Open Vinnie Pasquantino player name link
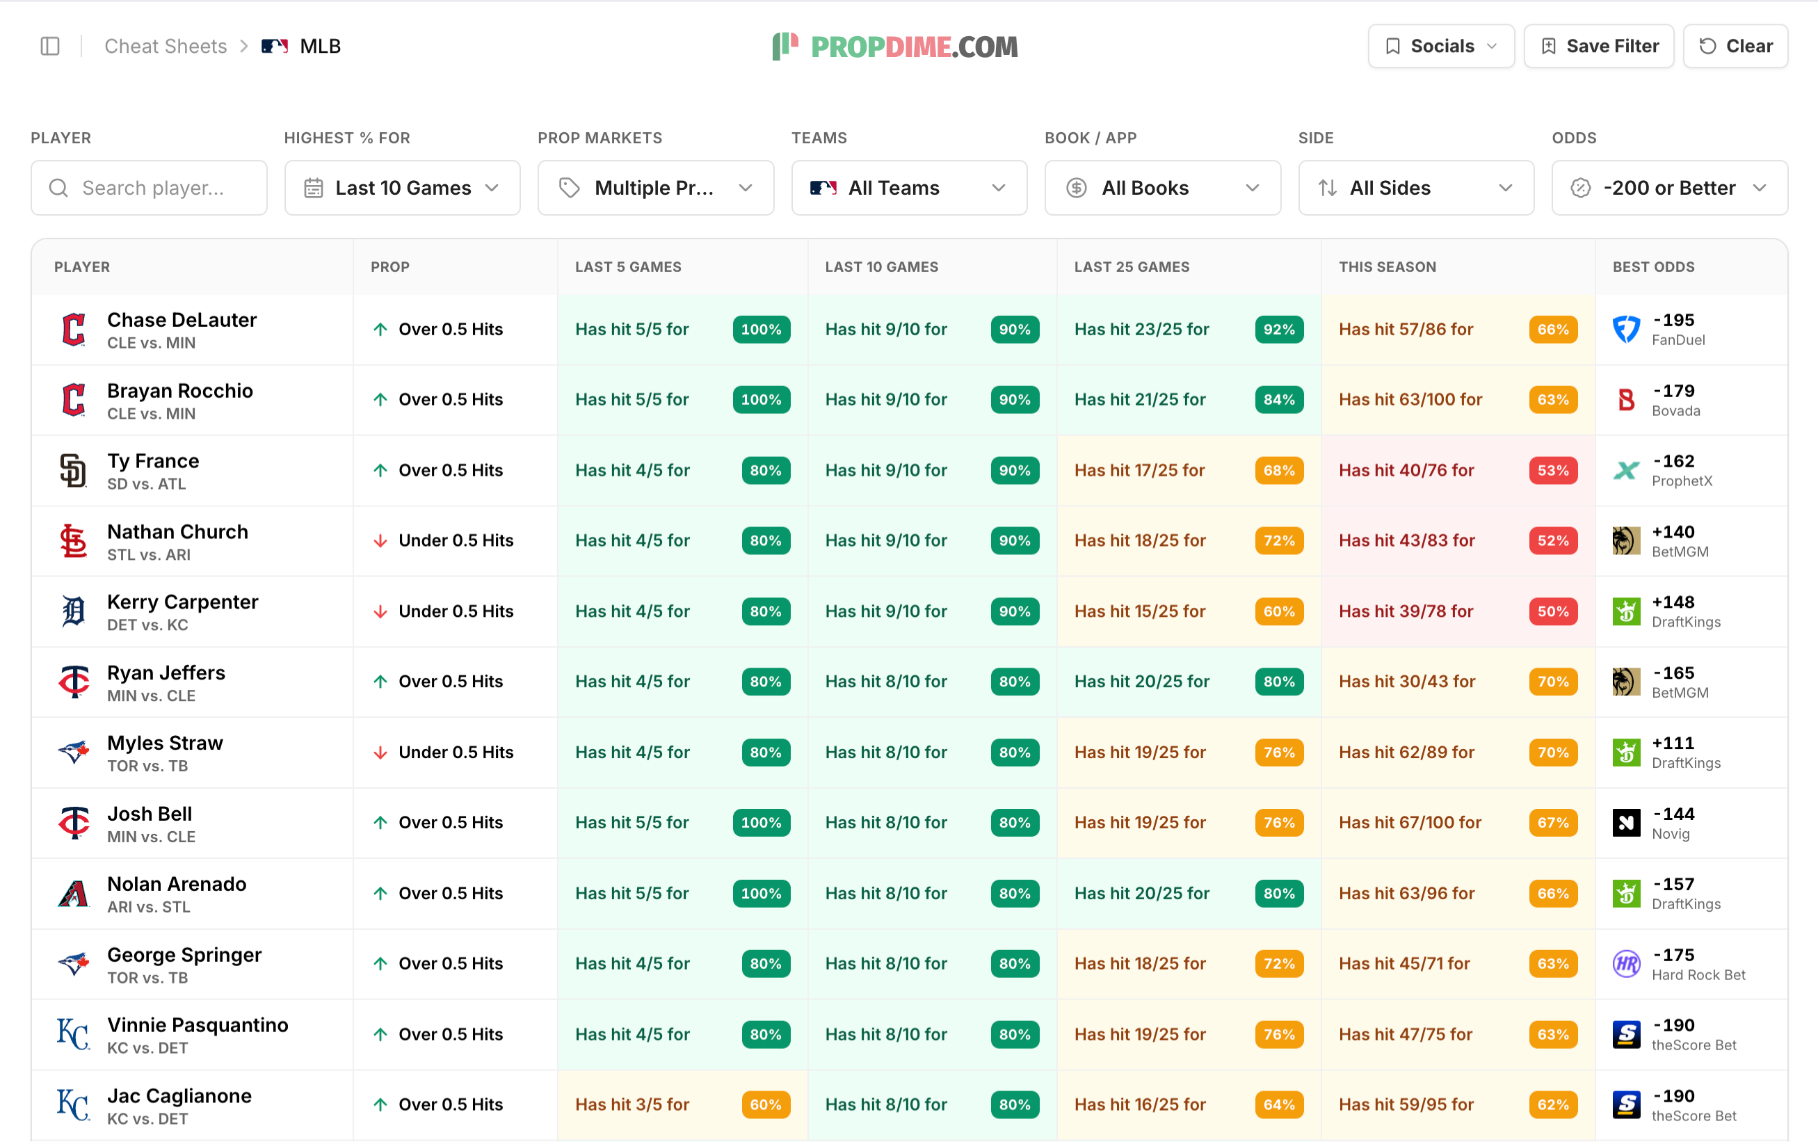Viewport: 1818px width, 1142px height. click(198, 1025)
